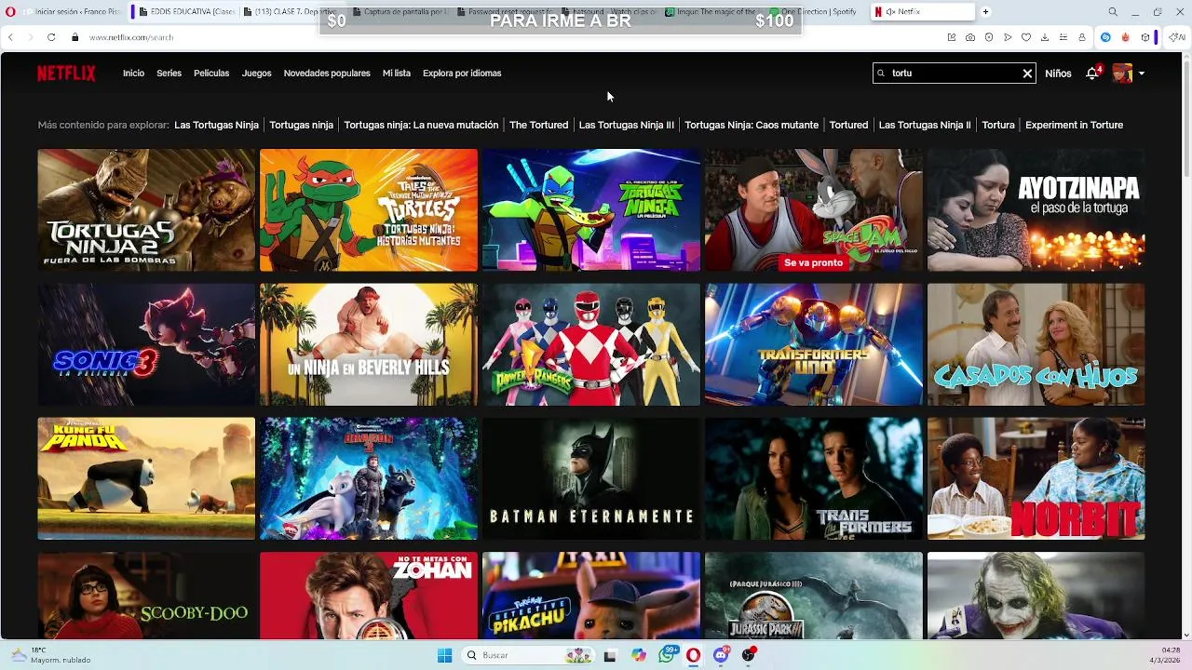Open the notifications bell

1092,73
